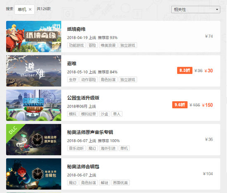This screenshot has width=227, height=193.
Task: Select the 8.3折 discount badge
Action: [184, 71]
